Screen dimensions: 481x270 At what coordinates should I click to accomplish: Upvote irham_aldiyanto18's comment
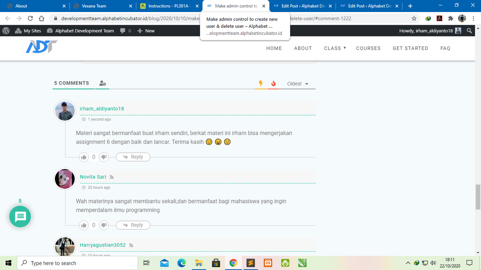[x=84, y=157]
